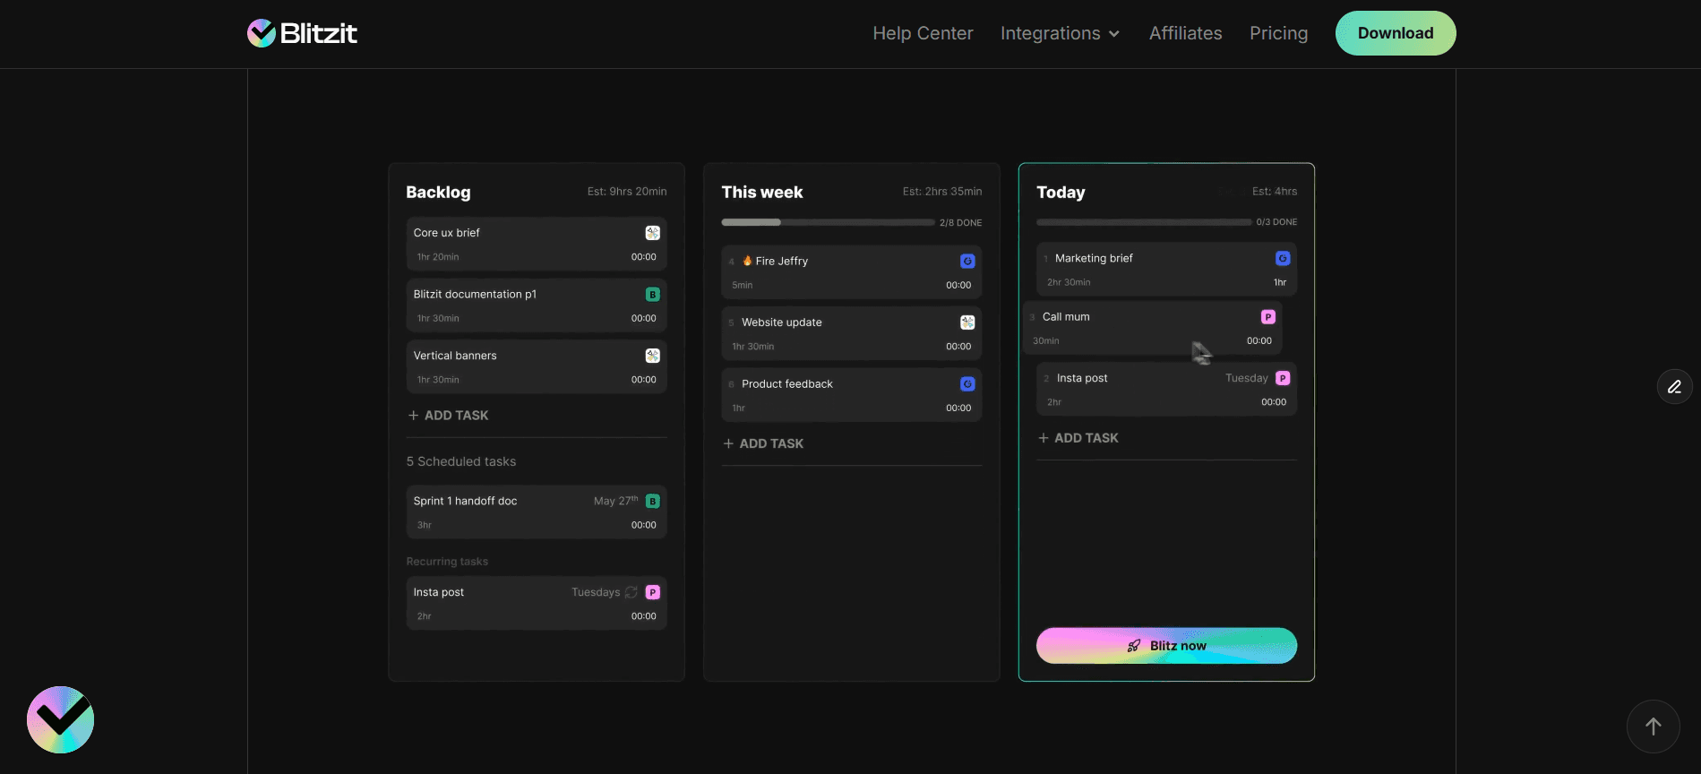This screenshot has width=1701, height=774.
Task: Open the Blitzit checkmark widget bottom-left
Action: pyautogui.click(x=60, y=719)
